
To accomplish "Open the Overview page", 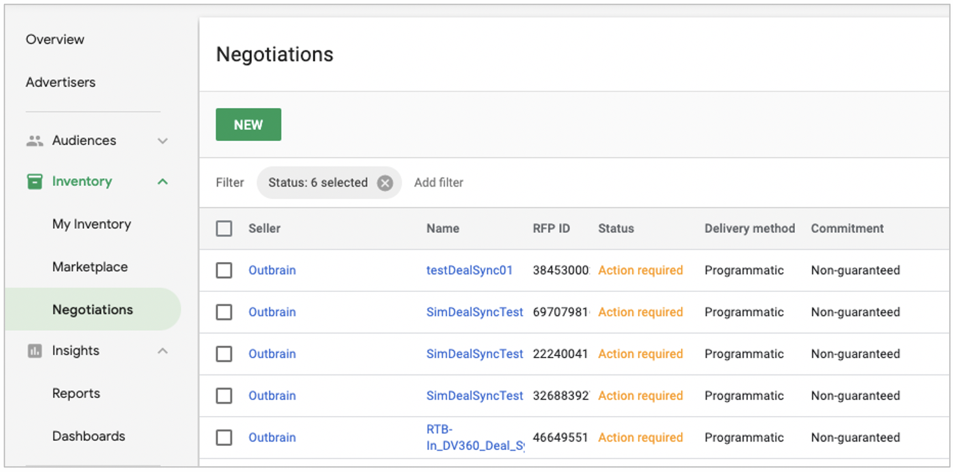I will tap(55, 40).
